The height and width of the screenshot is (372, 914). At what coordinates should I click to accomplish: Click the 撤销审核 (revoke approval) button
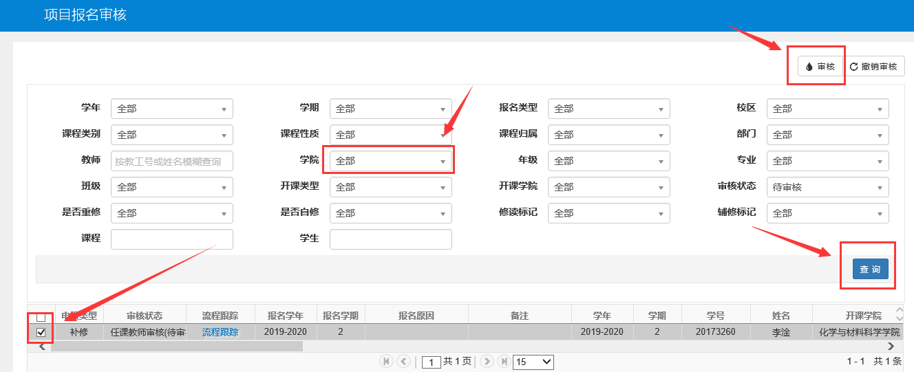pyautogui.click(x=873, y=67)
